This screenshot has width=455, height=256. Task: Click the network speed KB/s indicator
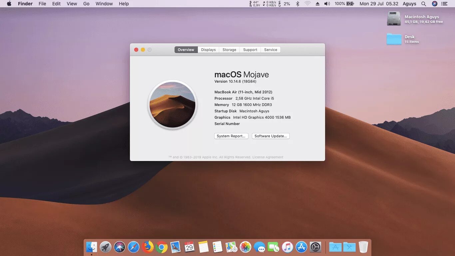point(269,4)
